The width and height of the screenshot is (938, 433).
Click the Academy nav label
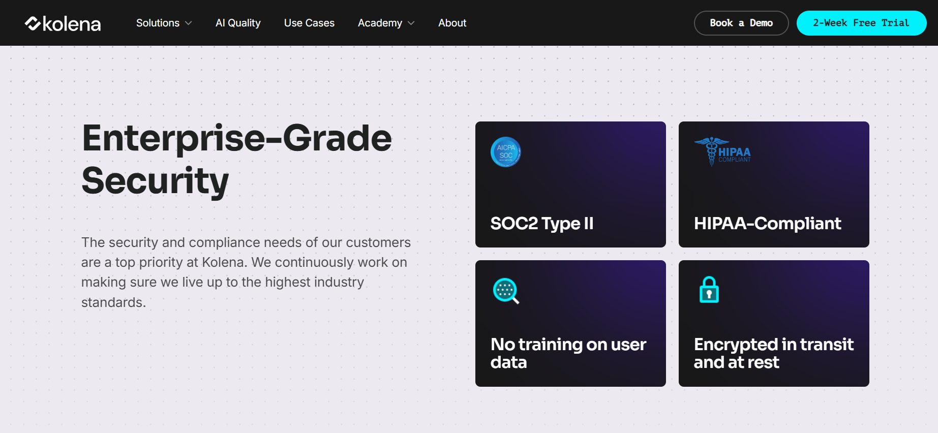(380, 23)
